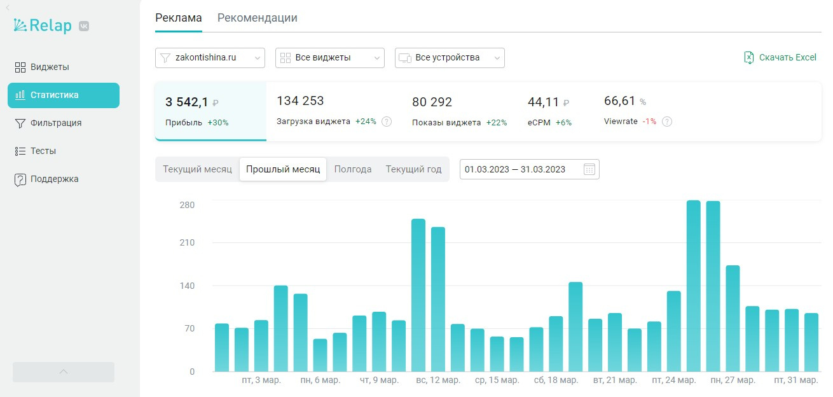The width and height of the screenshot is (833, 397).
Task: Select the Прибыль metric card
Action: pyautogui.click(x=210, y=111)
